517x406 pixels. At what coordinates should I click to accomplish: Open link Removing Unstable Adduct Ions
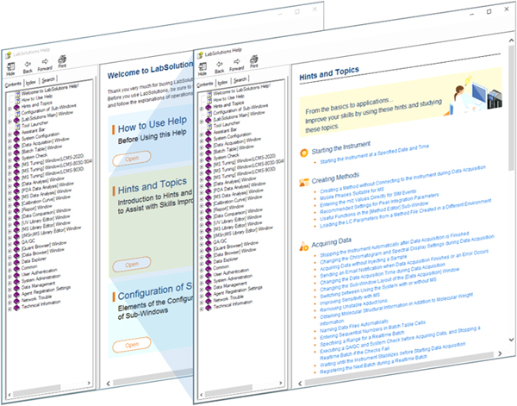353,305
